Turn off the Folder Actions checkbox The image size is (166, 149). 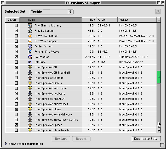point(16,46)
